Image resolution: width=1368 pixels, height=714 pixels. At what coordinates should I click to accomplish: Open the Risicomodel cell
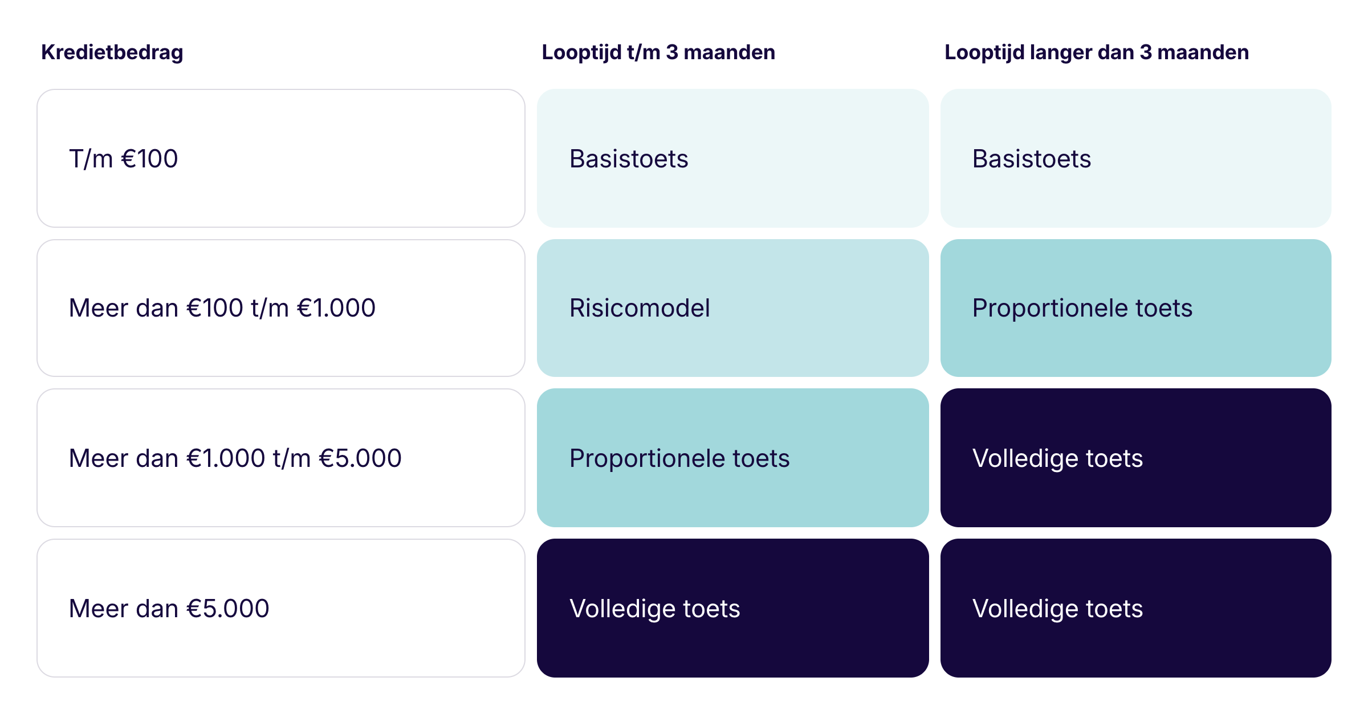733,308
